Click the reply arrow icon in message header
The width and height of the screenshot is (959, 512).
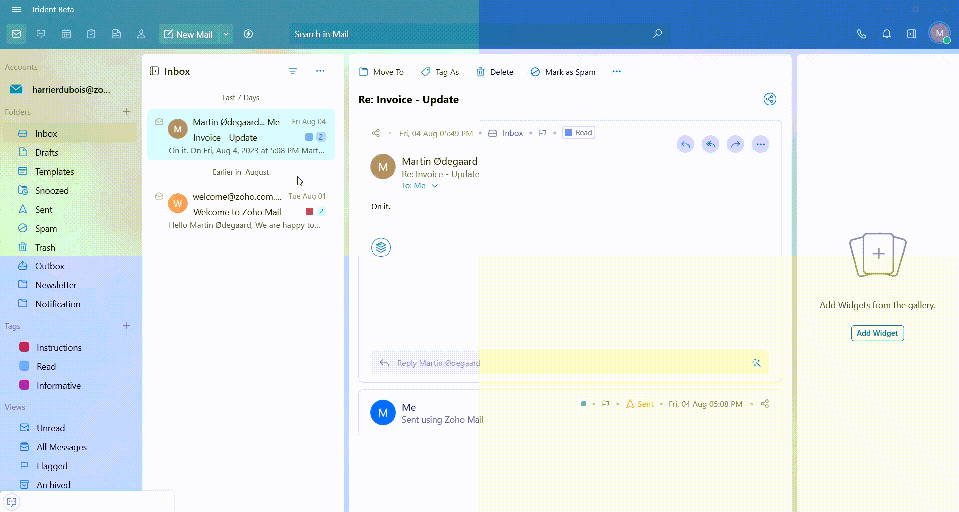coord(685,145)
